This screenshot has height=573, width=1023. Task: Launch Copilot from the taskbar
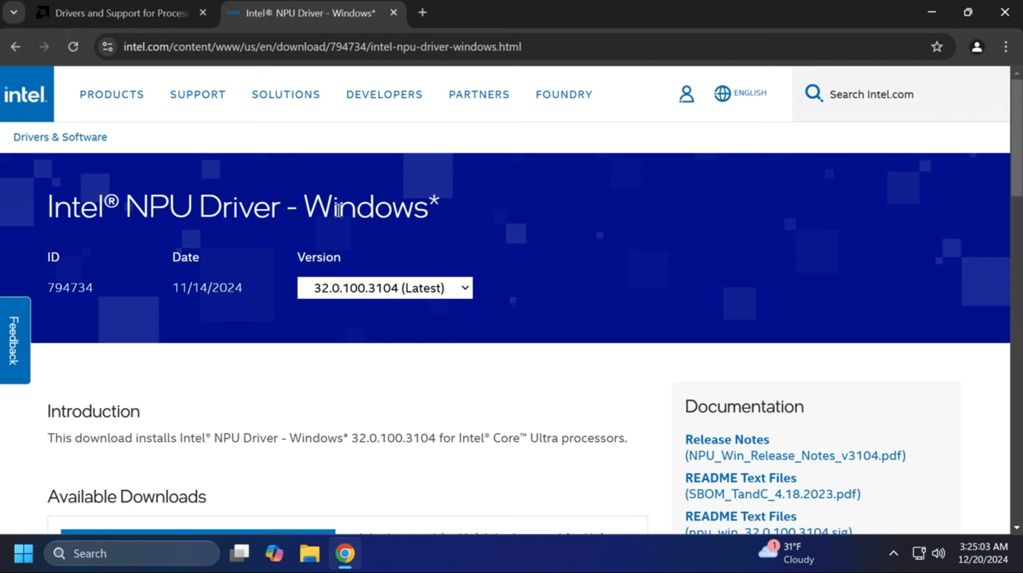click(x=275, y=553)
